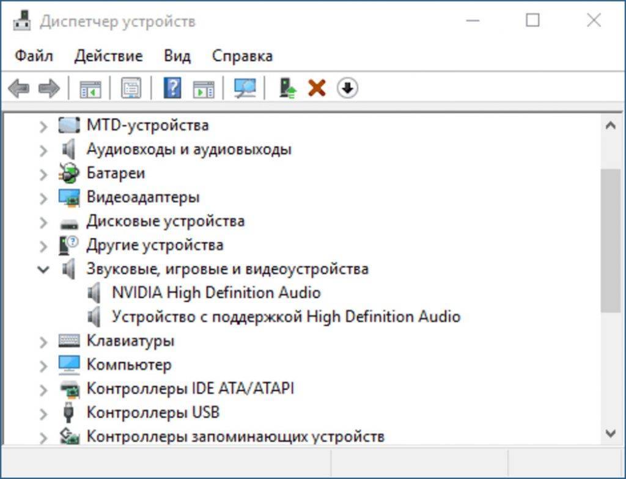Open Help via the question mark icon
Image resolution: width=626 pixels, height=479 pixels.
tap(172, 89)
